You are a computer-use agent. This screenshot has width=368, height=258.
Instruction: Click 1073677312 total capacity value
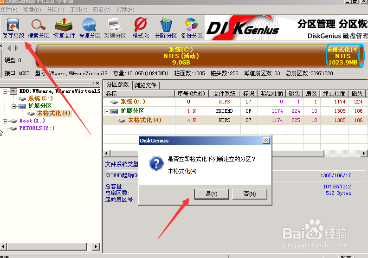(337, 187)
